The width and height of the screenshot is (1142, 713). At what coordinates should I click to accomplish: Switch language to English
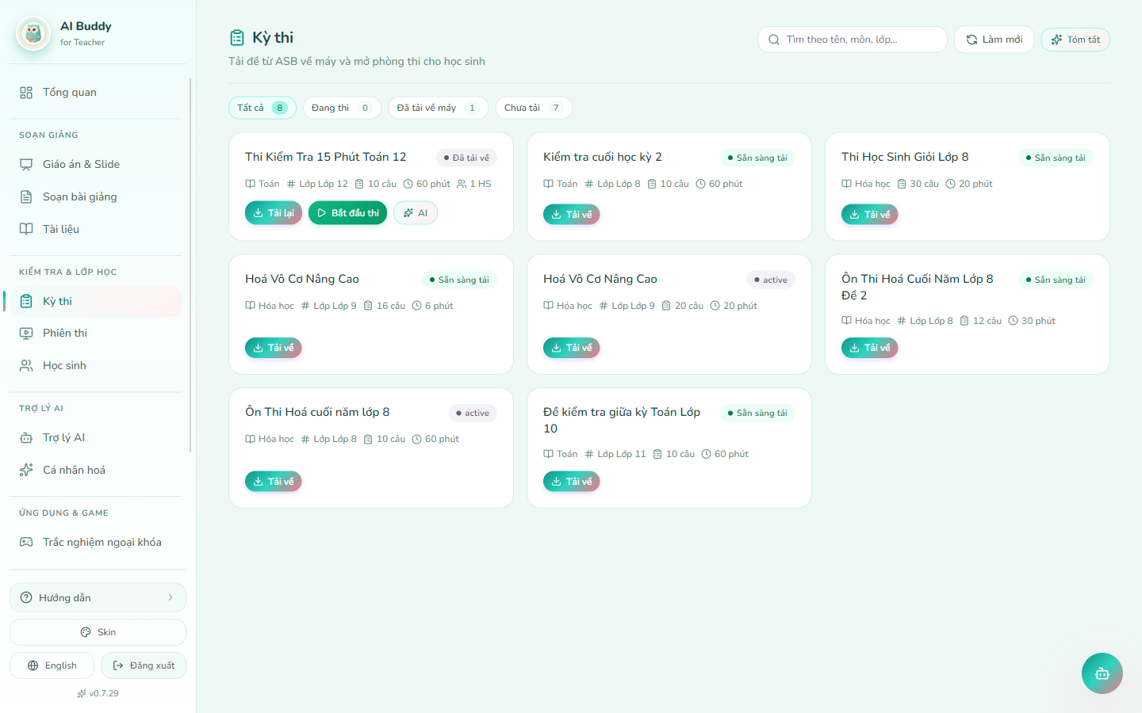(x=52, y=665)
